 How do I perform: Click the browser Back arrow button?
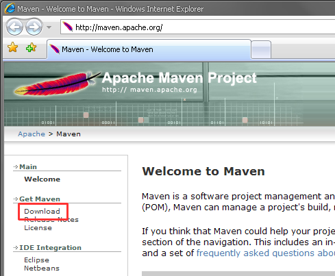[x=14, y=27]
